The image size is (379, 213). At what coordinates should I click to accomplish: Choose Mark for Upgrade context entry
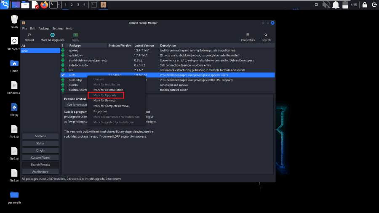pos(106,95)
